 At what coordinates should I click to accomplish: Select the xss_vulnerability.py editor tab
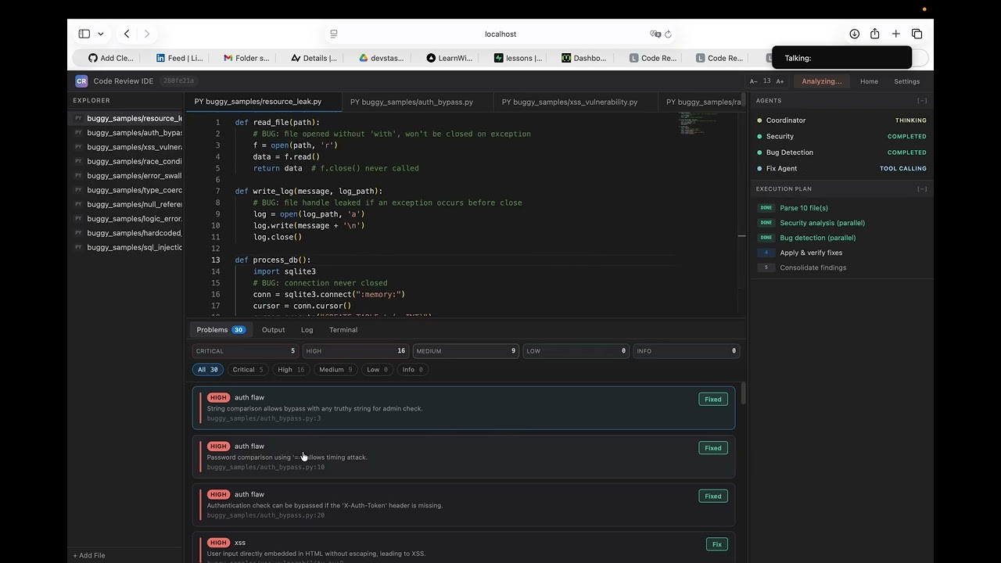coord(576,102)
